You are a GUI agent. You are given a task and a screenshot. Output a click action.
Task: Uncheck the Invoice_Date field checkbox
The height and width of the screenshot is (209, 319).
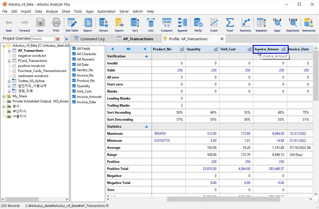[74, 102]
